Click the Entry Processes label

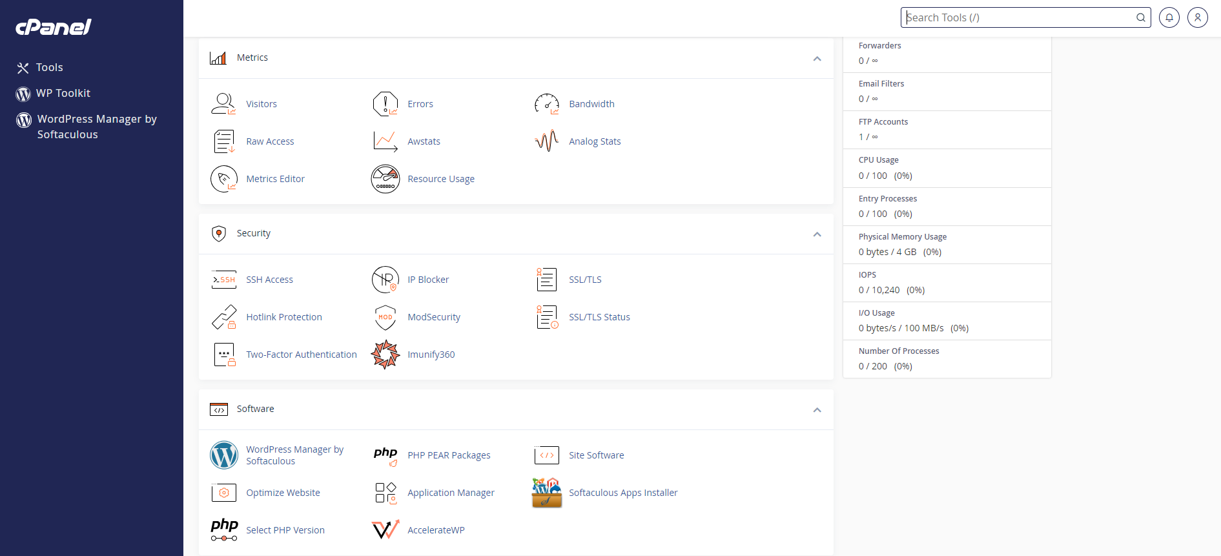coord(888,199)
